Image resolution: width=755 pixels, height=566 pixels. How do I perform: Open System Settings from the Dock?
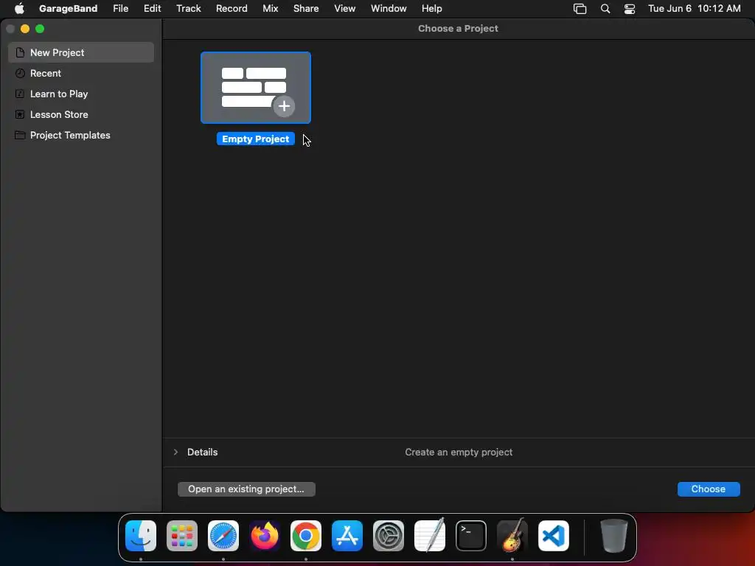click(x=389, y=536)
